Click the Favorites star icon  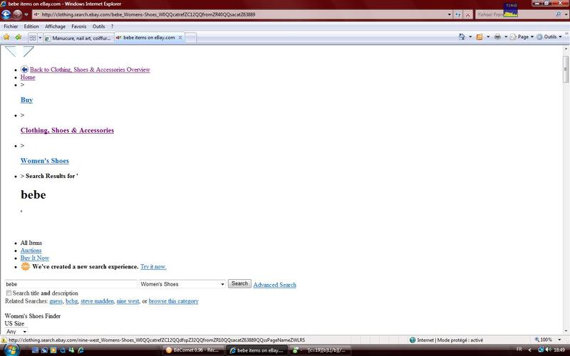[6, 37]
